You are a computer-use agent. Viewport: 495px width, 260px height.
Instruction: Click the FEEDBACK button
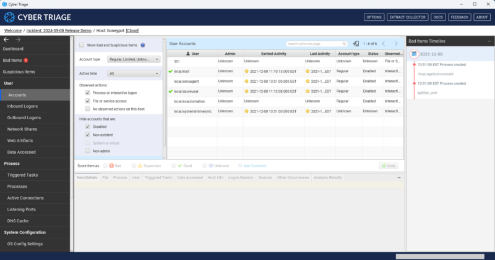459,17
